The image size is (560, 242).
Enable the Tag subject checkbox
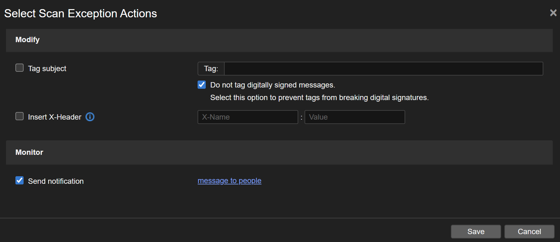coord(20,68)
